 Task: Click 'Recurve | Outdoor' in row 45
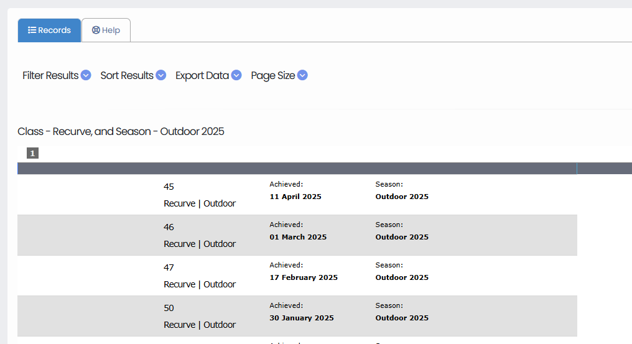click(200, 203)
